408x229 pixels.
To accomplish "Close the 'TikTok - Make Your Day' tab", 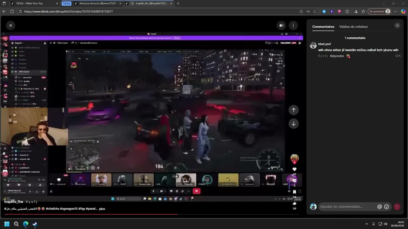I will pos(57,3).
